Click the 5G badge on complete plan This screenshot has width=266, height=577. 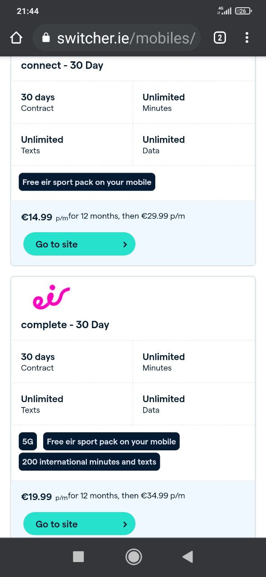point(28,442)
